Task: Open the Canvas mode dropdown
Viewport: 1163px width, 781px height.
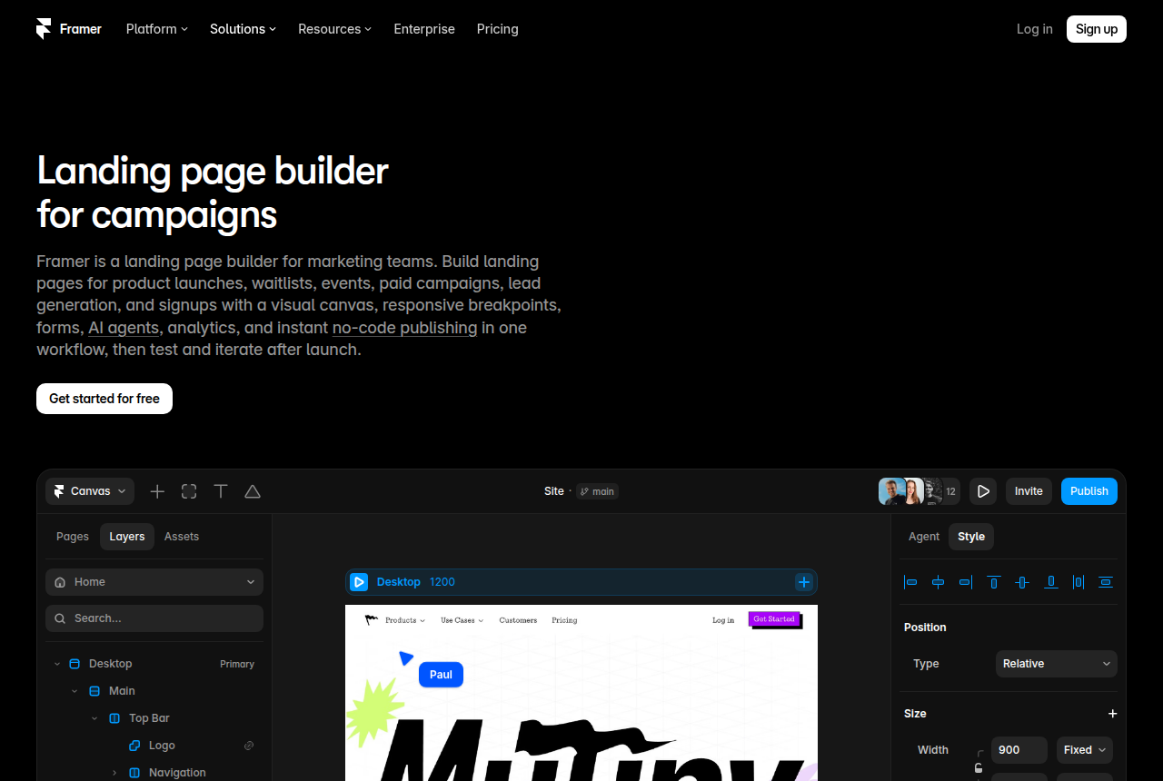Action: [90, 491]
